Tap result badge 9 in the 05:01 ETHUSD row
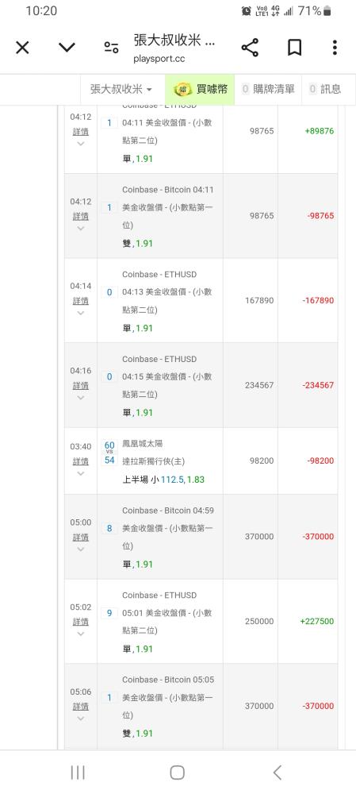Screen dimensions: 356x794 tap(109, 613)
